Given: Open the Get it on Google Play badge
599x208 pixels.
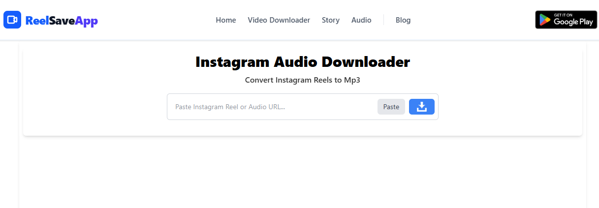Looking at the screenshot, I should [x=566, y=20].
